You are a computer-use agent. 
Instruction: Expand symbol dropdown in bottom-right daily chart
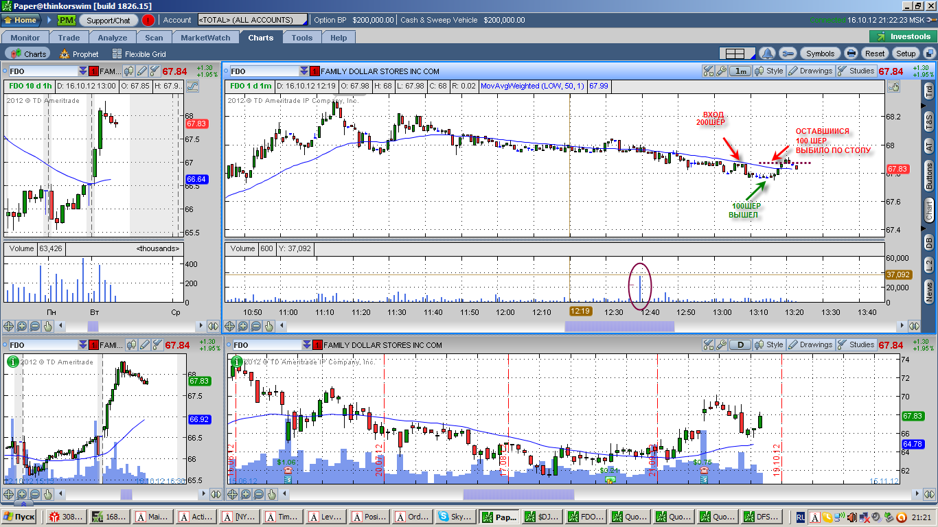[307, 344]
